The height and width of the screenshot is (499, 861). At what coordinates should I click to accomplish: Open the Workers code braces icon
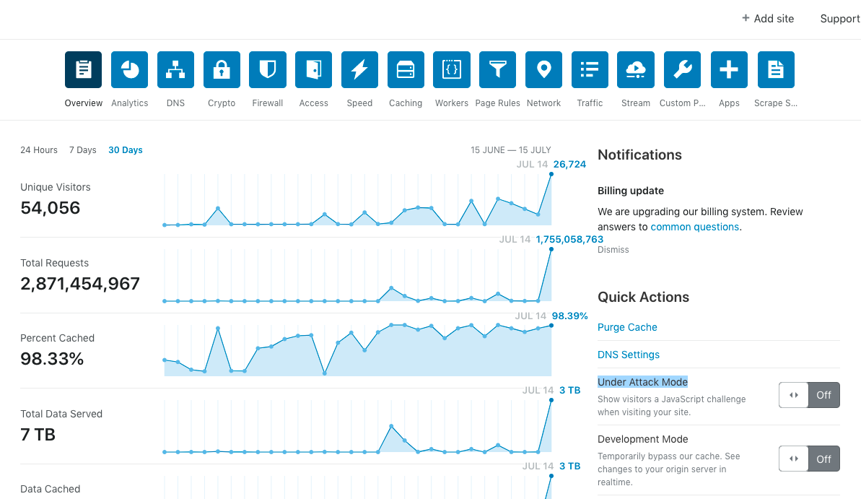pyautogui.click(x=451, y=70)
